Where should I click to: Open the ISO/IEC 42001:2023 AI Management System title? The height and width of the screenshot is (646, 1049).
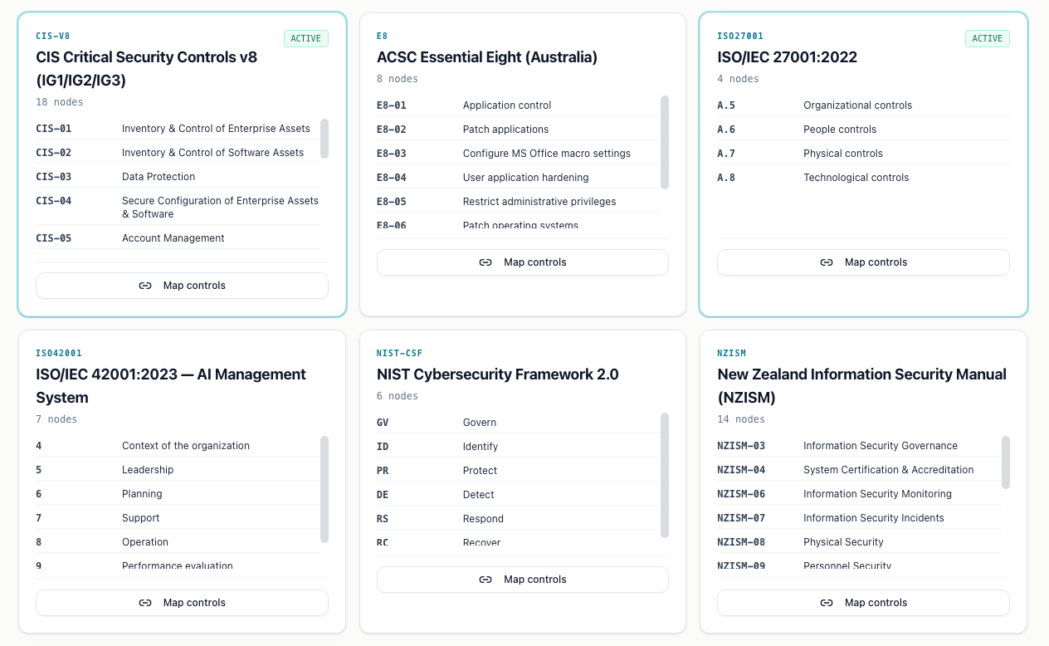coord(171,386)
